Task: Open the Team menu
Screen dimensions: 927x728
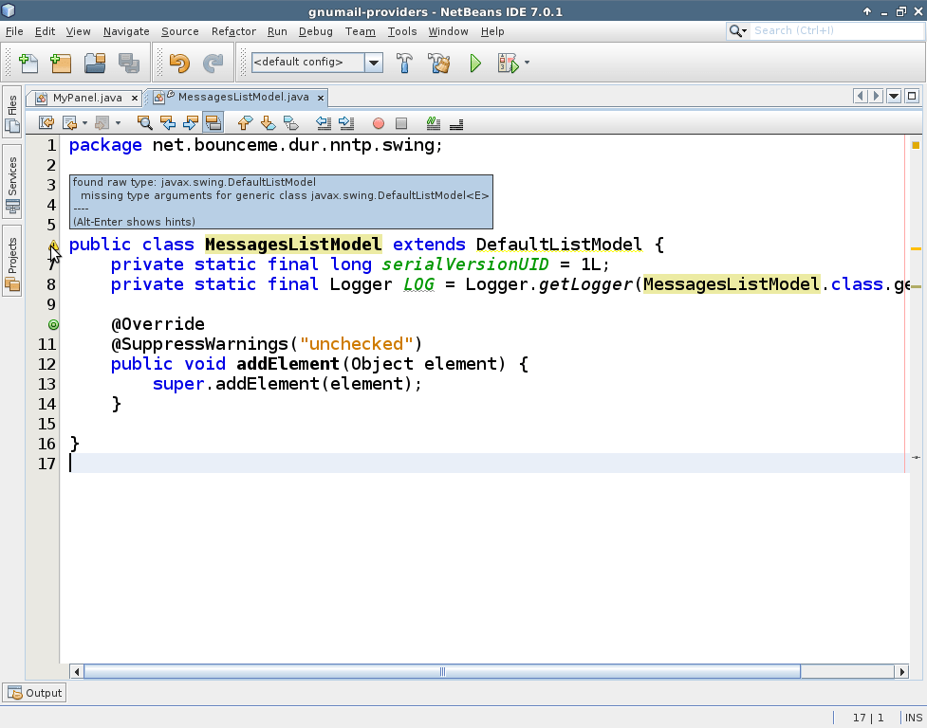Action: tap(360, 31)
